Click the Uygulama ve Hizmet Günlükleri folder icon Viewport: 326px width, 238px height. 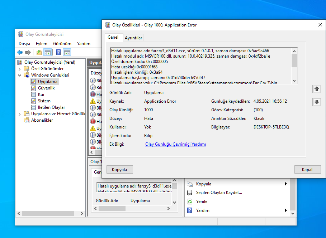tap(27, 114)
